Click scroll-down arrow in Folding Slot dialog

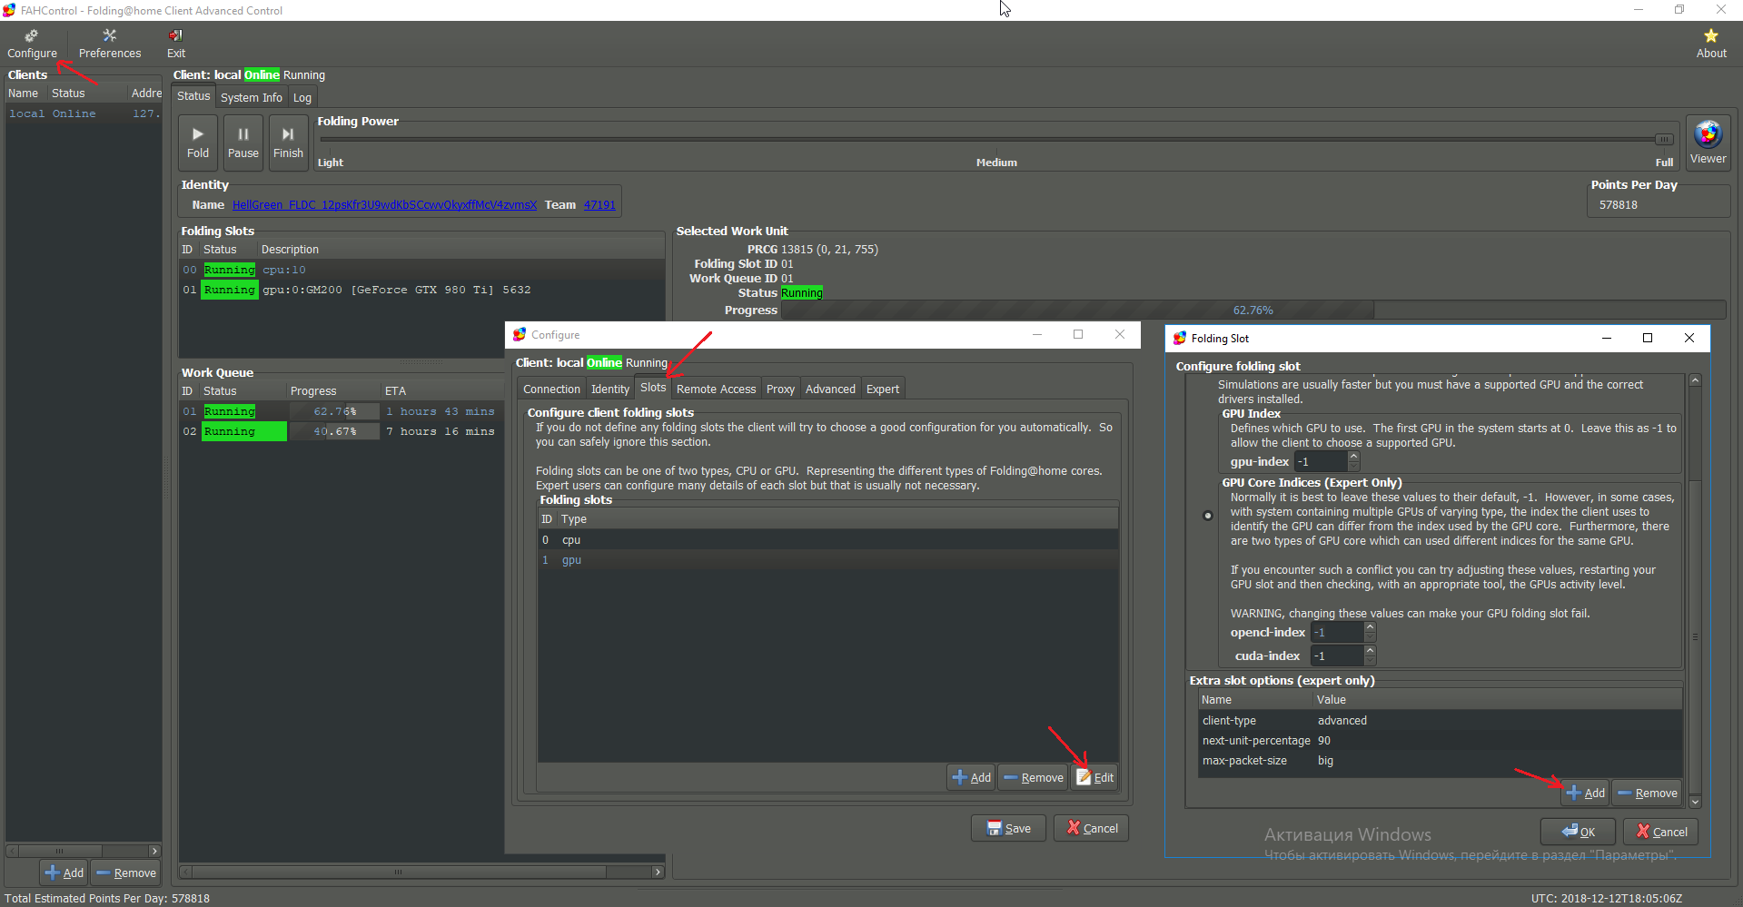(x=1695, y=802)
